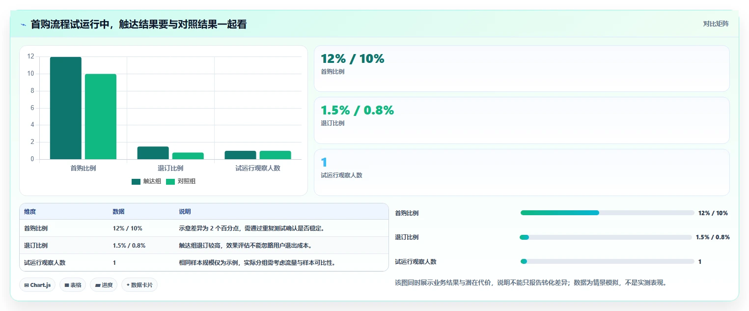Click the 试运行观察人数 progress bar
The width and height of the screenshot is (749, 311).
click(x=607, y=261)
